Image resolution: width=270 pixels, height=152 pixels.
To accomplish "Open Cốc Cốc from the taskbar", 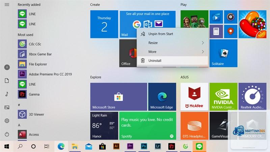I will point(185,147).
